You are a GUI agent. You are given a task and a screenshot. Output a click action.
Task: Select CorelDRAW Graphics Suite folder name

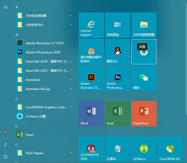pyautogui.click(x=47, y=107)
